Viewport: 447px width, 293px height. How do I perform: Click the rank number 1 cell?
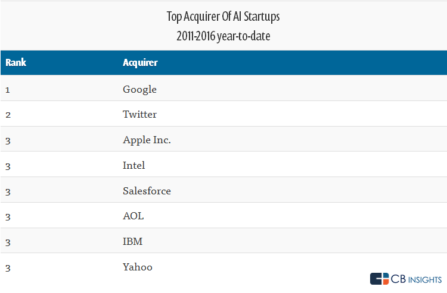(8, 89)
